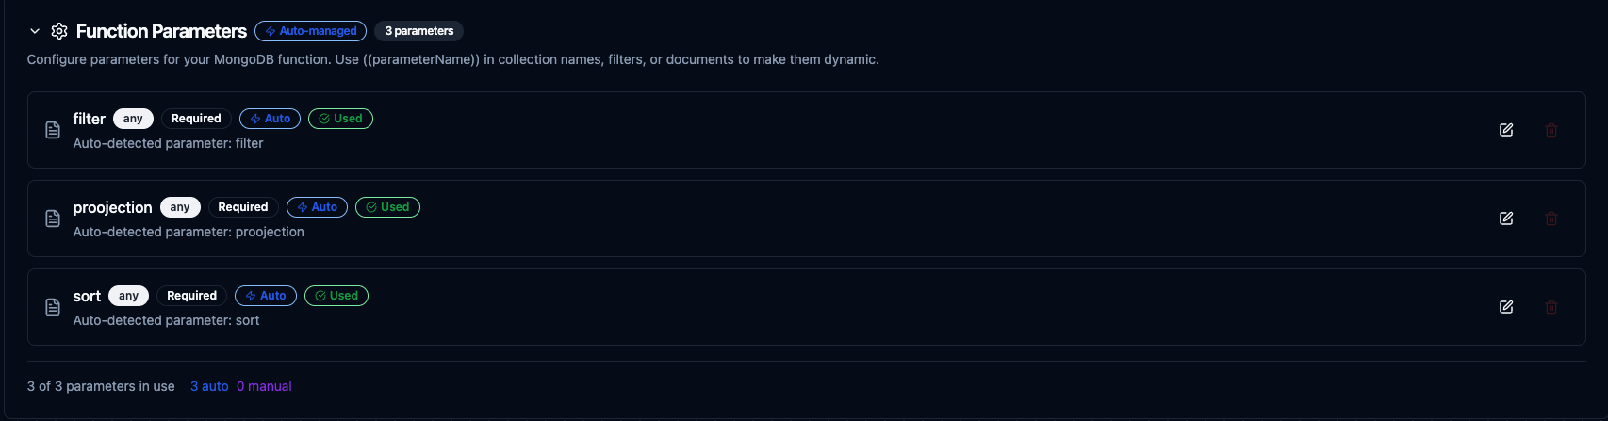The image size is (1608, 421).
Task: Click the Function Parameters gear icon
Action: [x=59, y=31]
